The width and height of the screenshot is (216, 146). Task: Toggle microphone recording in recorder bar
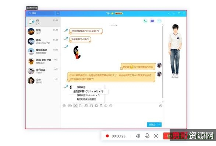[147, 136]
